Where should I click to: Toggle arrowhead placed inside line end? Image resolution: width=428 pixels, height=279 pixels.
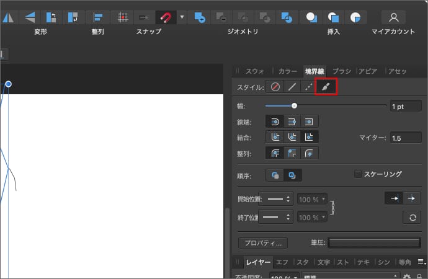394,198
